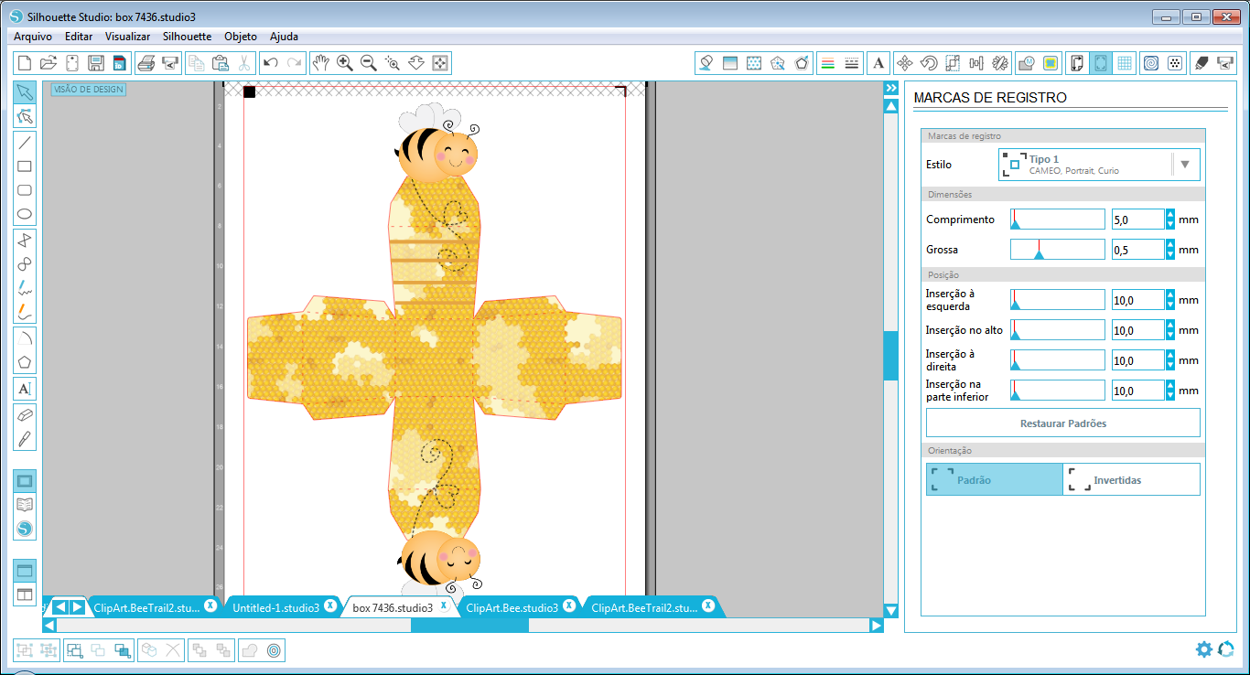Screen dimensions: 1250x675
Task: Open the Visualizar menu
Action: point(127,37)
